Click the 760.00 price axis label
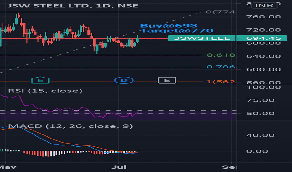The height and width of the screenshot is (172, 292). (263, 17)
